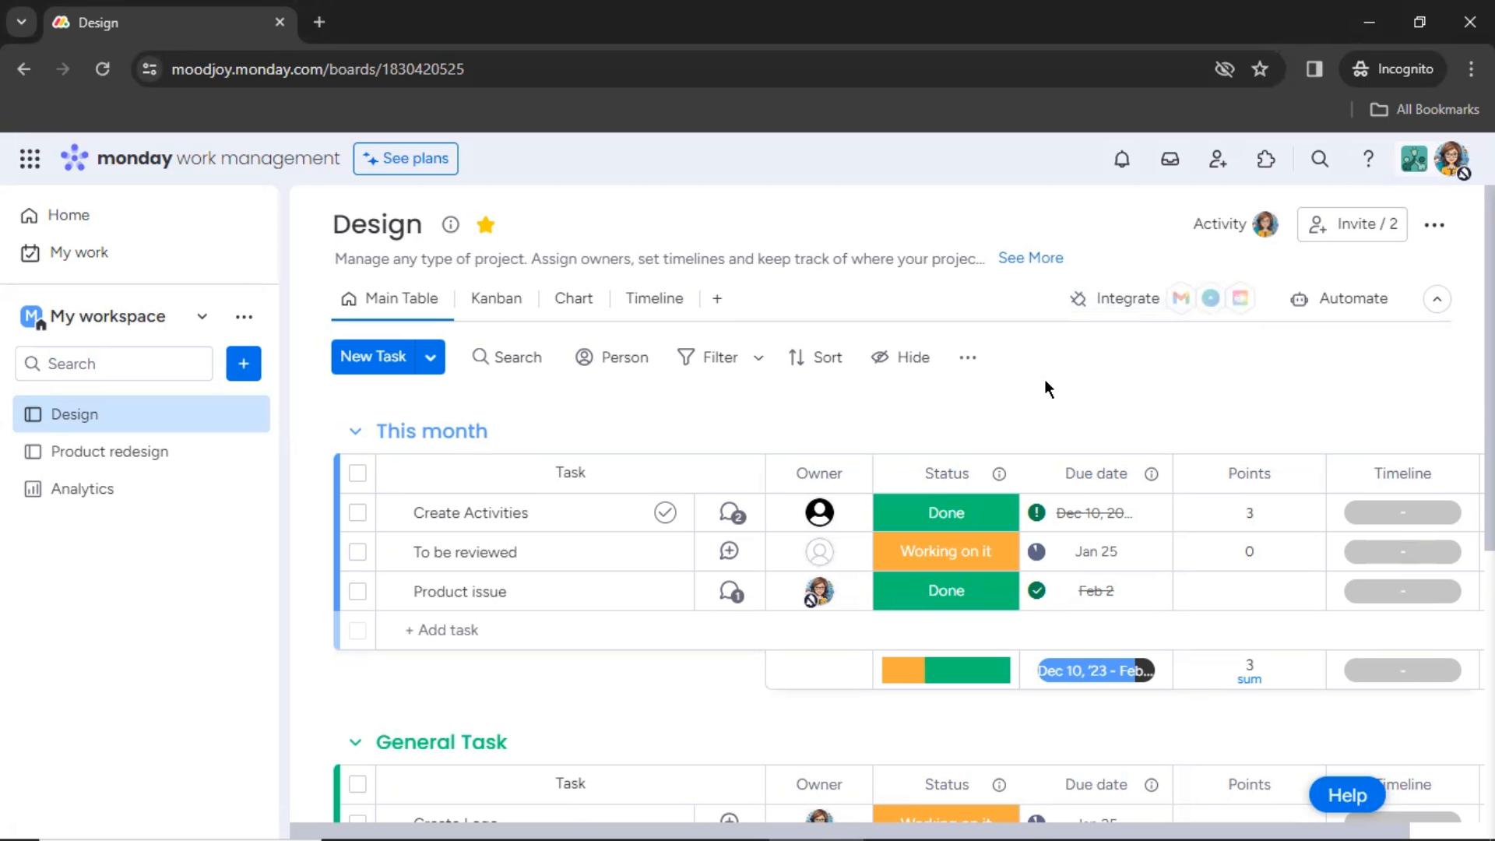Switch to the Kanban tab view

(x=496, y=299)
